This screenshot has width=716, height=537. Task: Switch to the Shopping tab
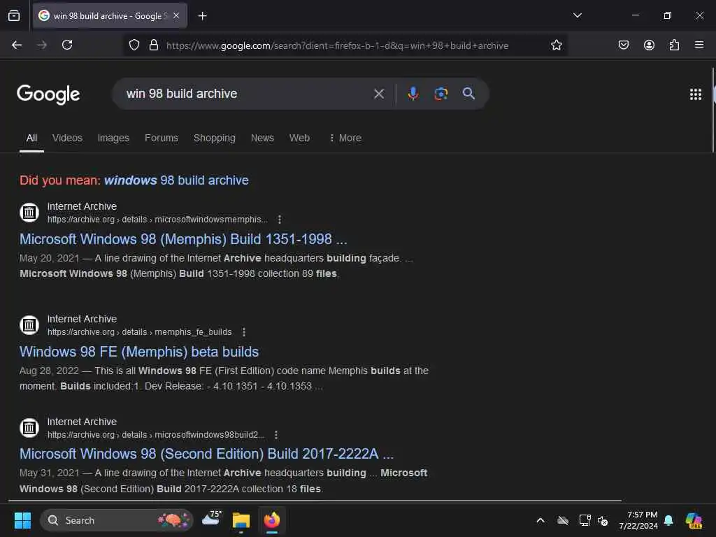214,138
